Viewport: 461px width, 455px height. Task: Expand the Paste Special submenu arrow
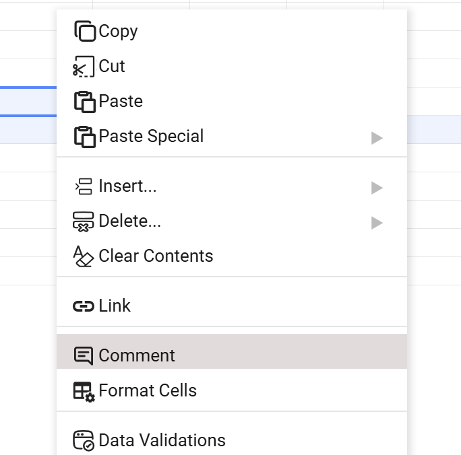coord(377,137)
